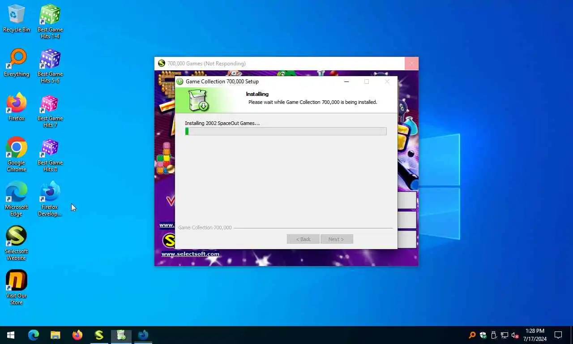Image resolution: width=573 pixels, height=344 pixels.
Task: Open Windows Security tray icon
Action: coord(483,335)
